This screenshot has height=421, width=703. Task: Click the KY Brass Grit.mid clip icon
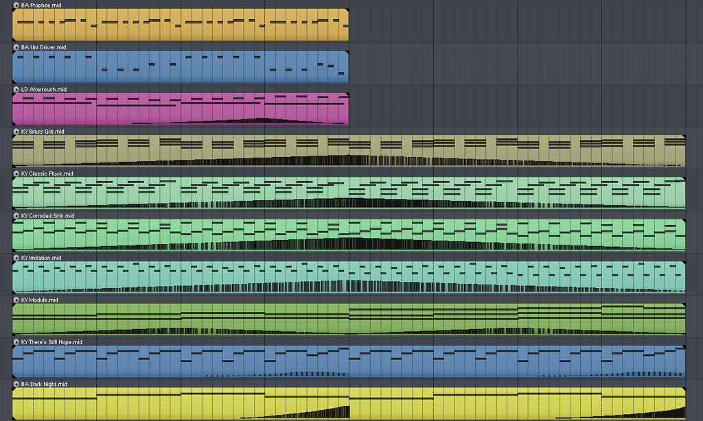pos(16,132)
